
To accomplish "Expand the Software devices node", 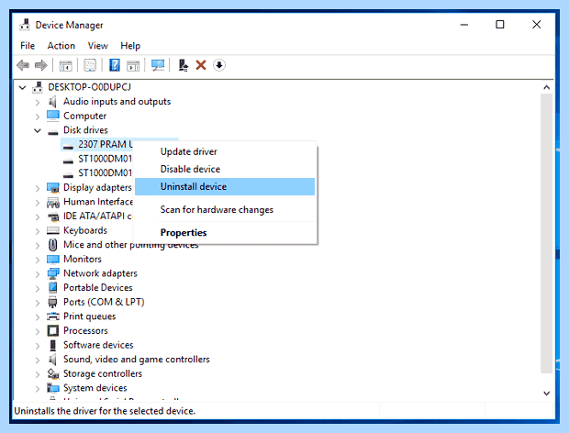I will click(x=38, y=346).
